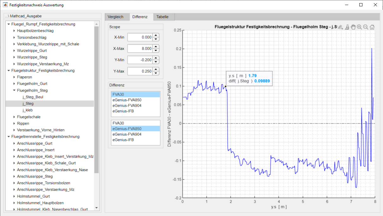The width and height of the screenshot is (383, 216).
Task: Select Verklebung_Wurzelrippe_mit_Schale entry
Action: (x=48, y=44)
